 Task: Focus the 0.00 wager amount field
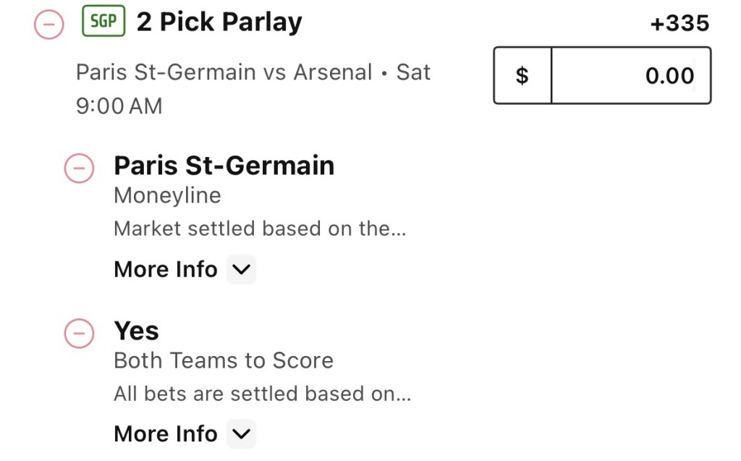click(631, 76)
